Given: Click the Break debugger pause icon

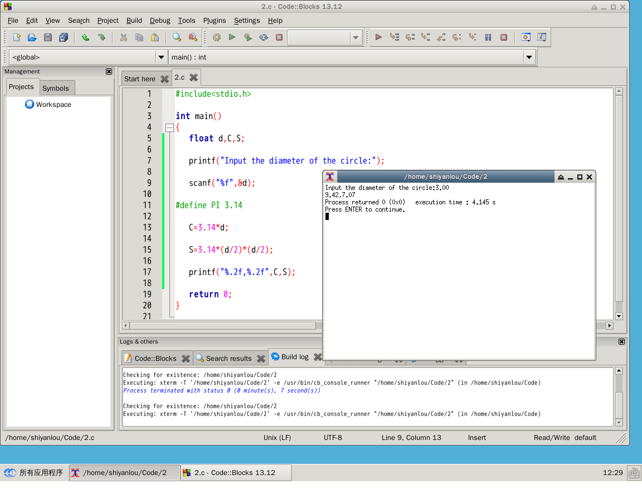Looking at the screenshot, I should 488,37.
